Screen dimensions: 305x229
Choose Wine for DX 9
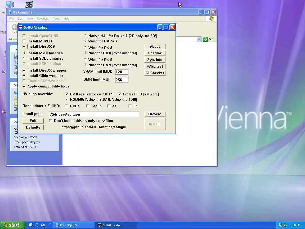[x=85, y=60]
